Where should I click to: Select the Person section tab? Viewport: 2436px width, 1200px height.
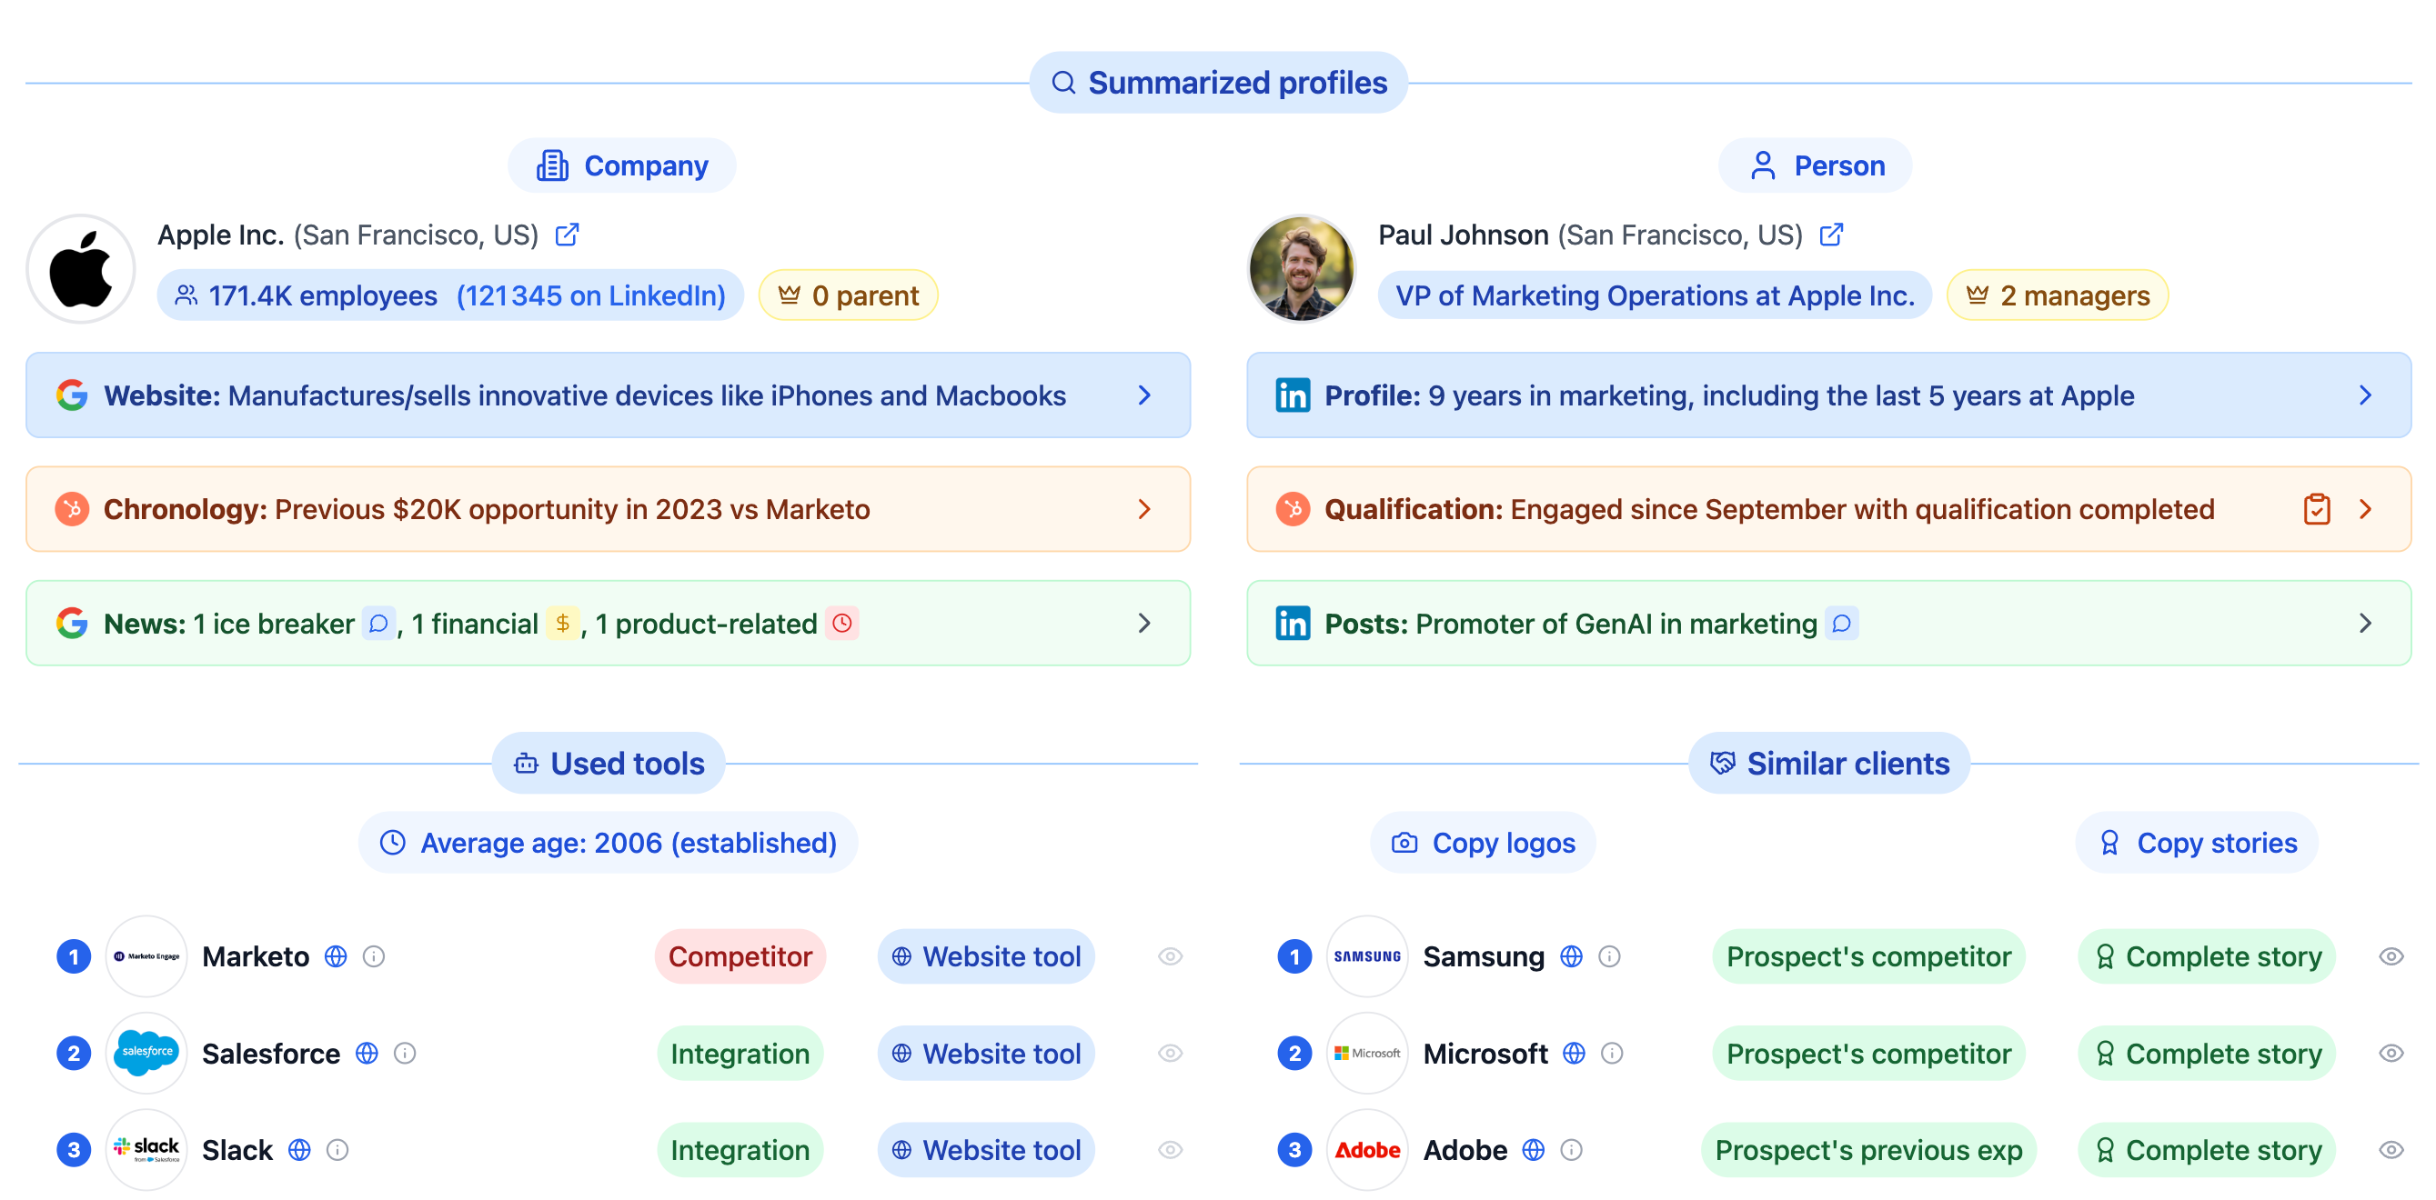1816,165
